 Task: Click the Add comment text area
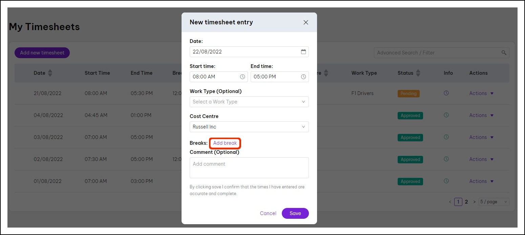[249, 168]
